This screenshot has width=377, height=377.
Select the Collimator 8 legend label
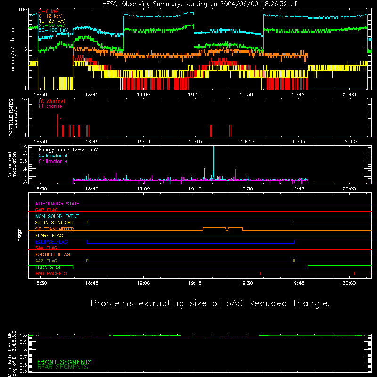53,156
